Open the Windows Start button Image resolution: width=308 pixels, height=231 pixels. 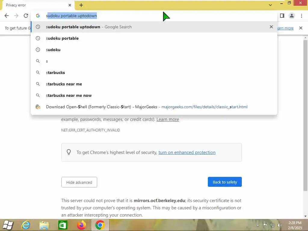click(8, 225)
